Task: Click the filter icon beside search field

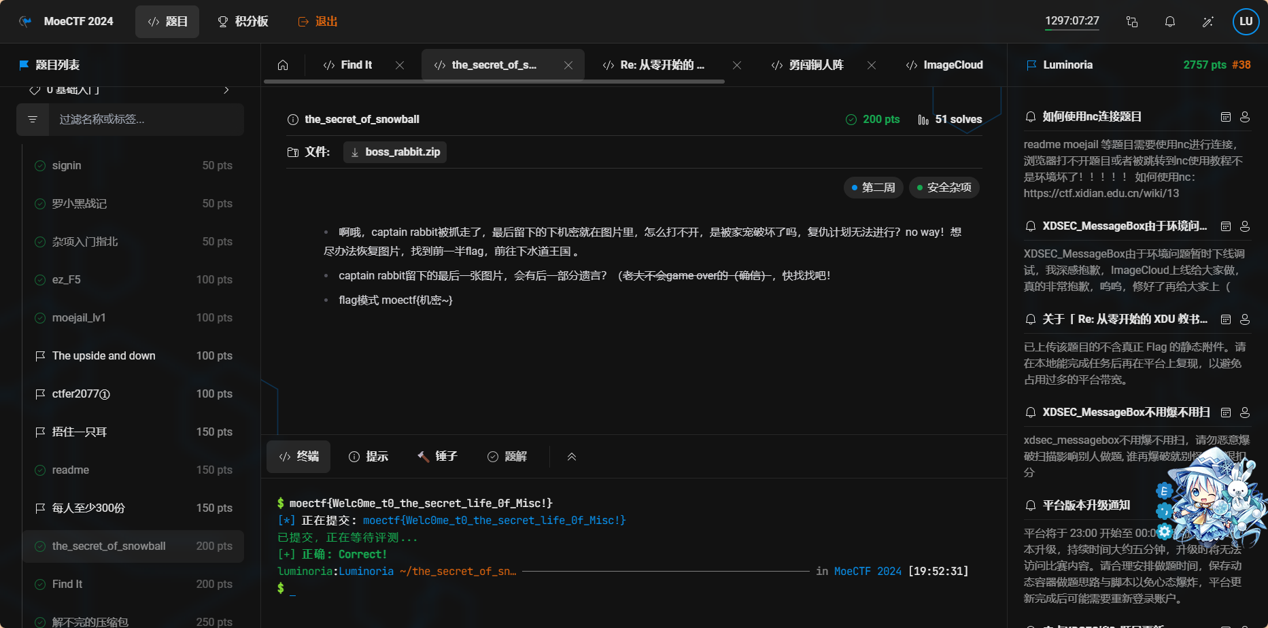Action: click(33, 120)
